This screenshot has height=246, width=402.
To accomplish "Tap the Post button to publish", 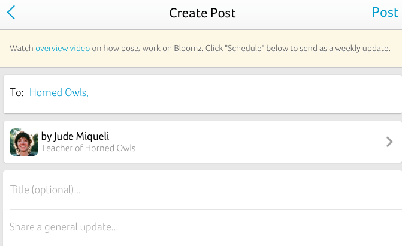I will click(x=385, y=13).
